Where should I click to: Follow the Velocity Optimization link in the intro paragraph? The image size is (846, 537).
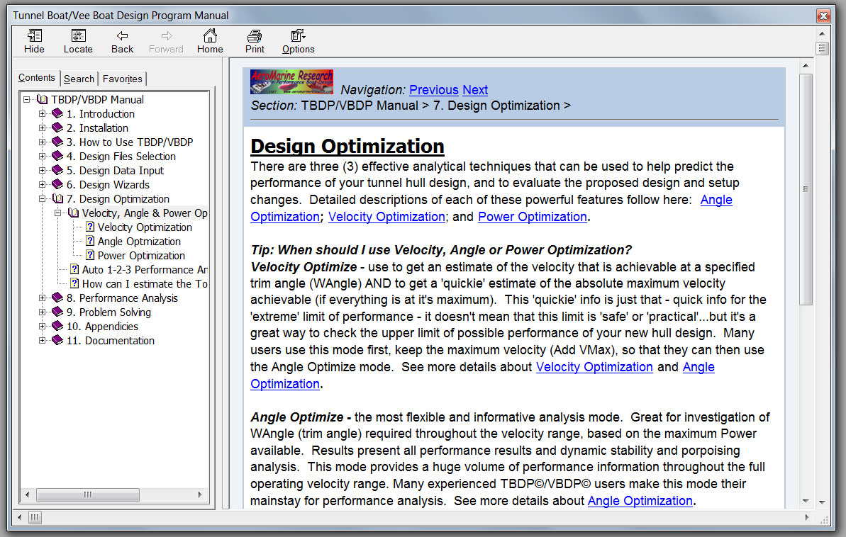[x=387, y=217]
